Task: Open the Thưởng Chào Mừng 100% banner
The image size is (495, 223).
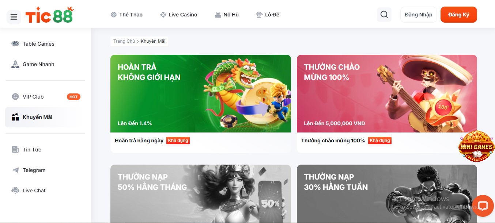Action: tap(387, 93)
